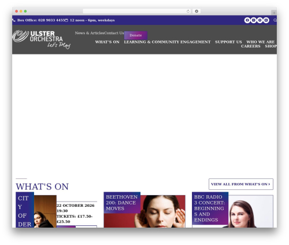Click the calendar icon before opening hours

pyautogui.click(x=66, y=20)
